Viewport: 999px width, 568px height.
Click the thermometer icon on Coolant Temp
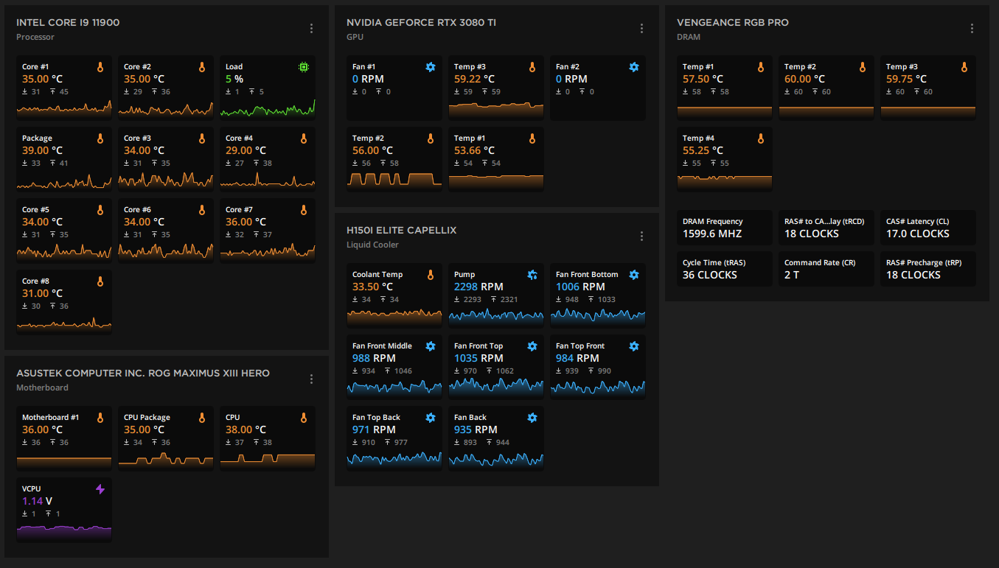[431, 275]
